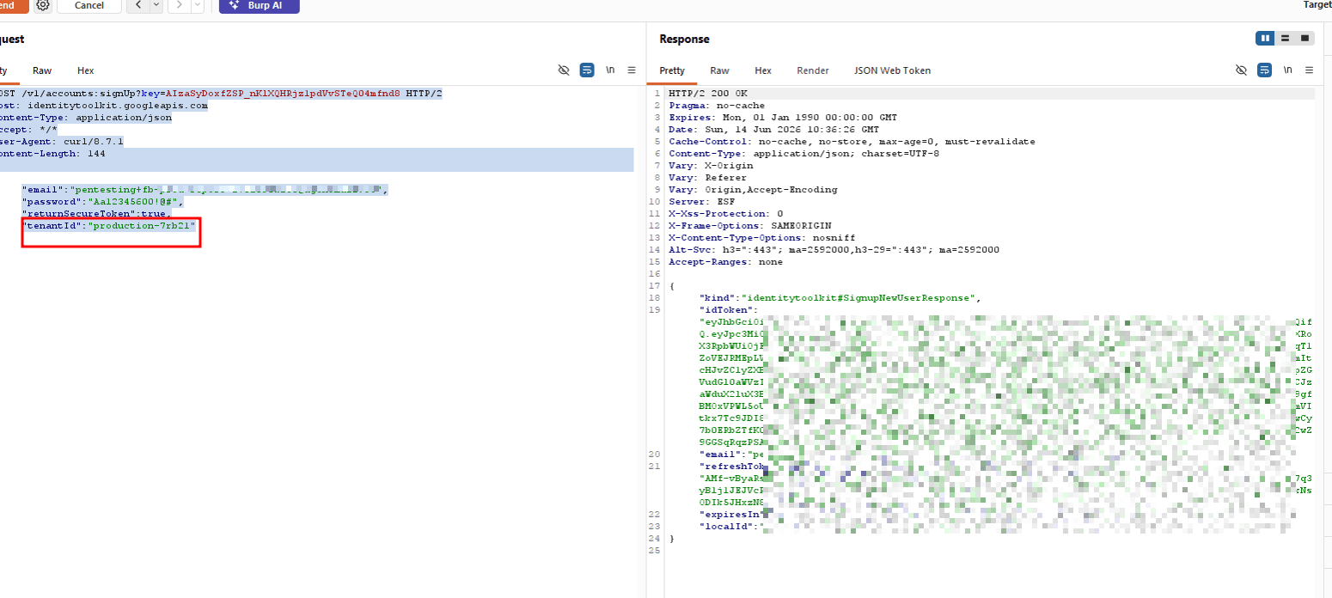Go back to previous request in history
The width and height of the screenshot is (1332, 598).
pos(138,5)
